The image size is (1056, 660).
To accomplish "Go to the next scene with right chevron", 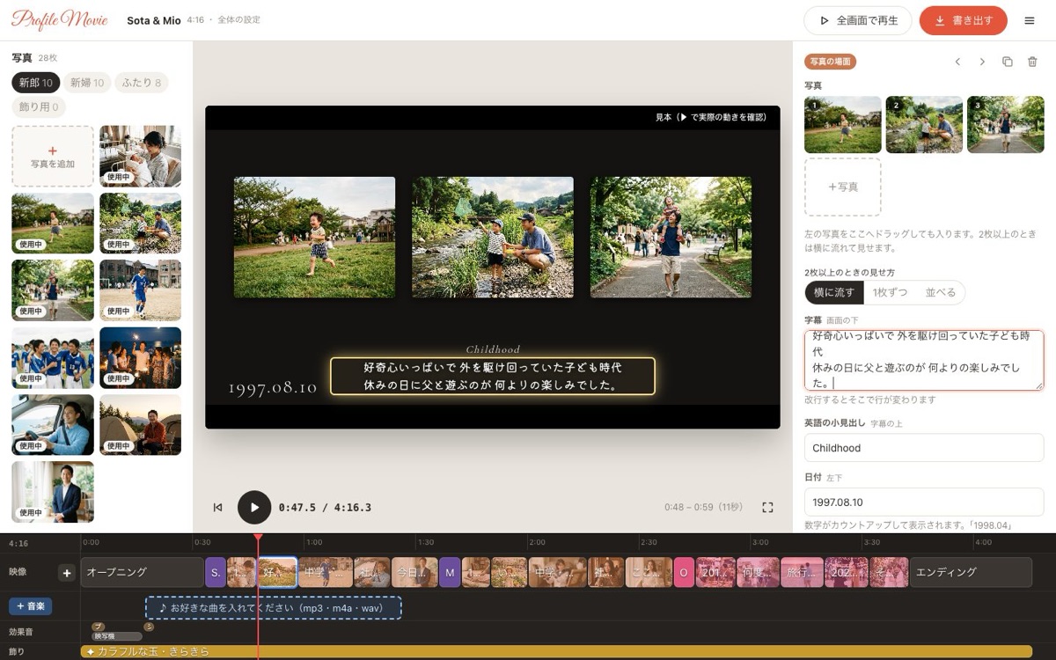I will tap(982, 62).
